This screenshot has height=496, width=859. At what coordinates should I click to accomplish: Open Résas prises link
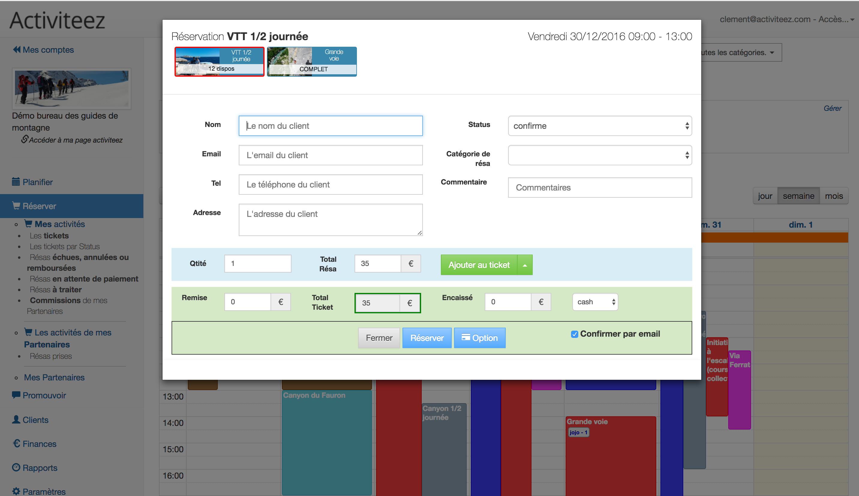click(51, 356)
